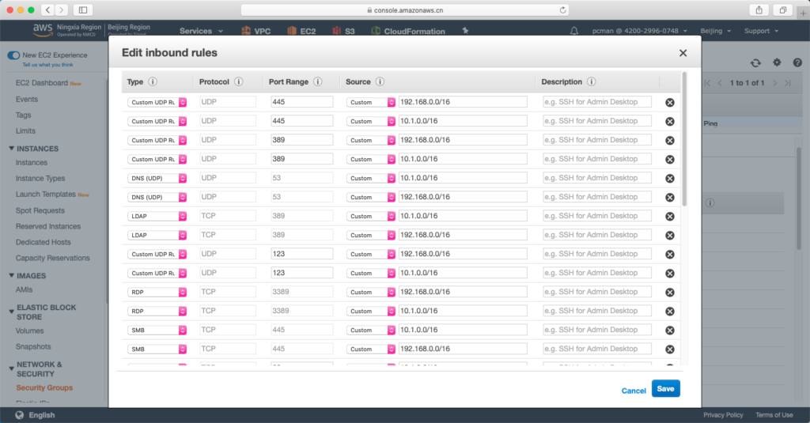810x423 pixels.
Task: Click the Safari share icon
Action: (759, 10)
